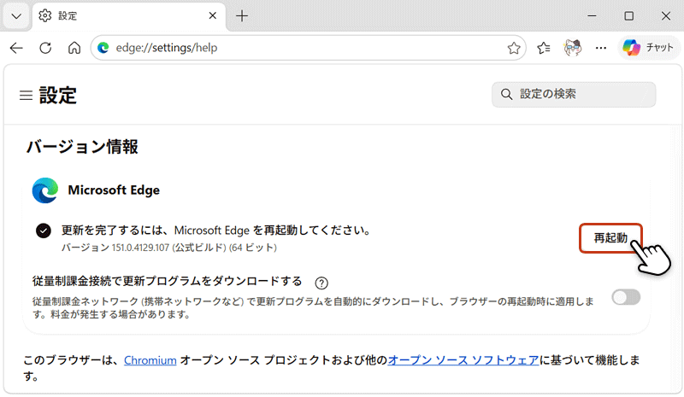
Task: Minimize the browser window
Action: [x=592, y=16]
